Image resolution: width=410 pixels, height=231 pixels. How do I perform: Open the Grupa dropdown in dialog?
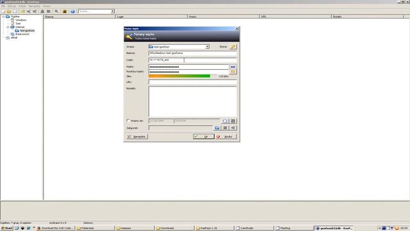click(x=207, y=47)
